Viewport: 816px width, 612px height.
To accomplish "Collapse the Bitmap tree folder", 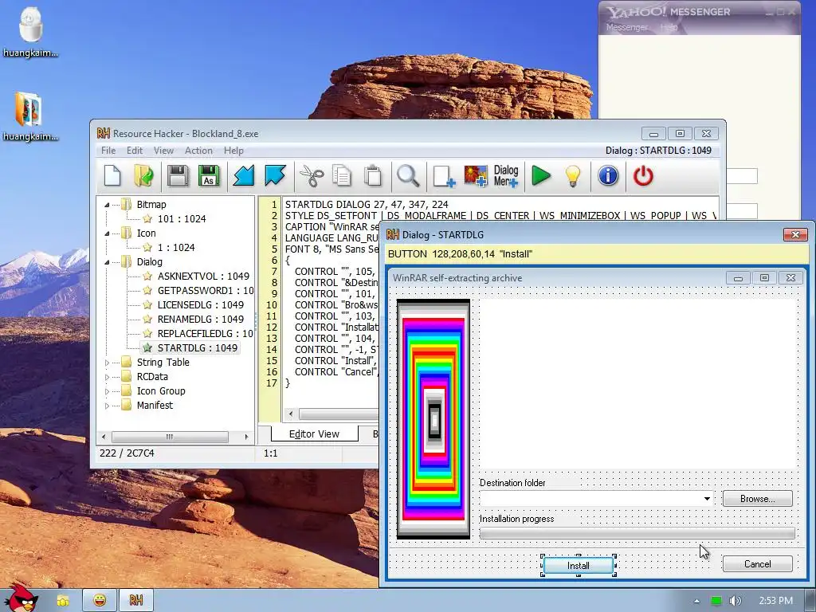I will point(107,205).
